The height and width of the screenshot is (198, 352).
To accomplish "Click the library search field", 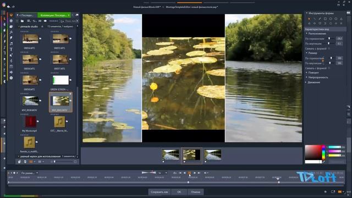I will [x=69, y=21].
